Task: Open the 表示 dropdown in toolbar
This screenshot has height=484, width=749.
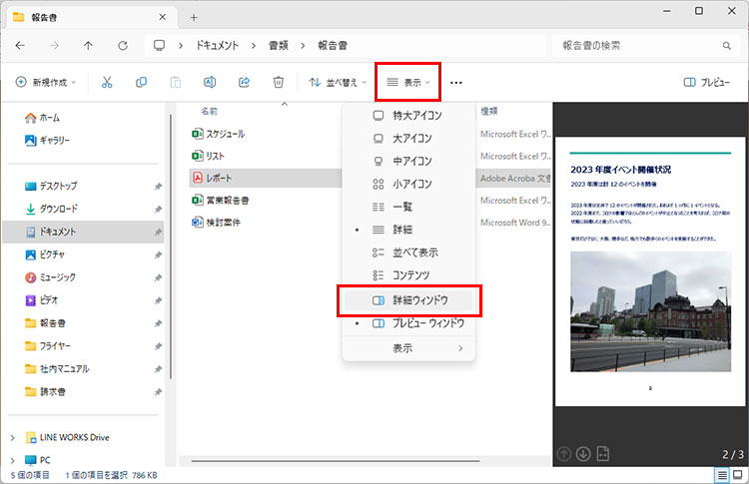Action: (x=408, y=83)
